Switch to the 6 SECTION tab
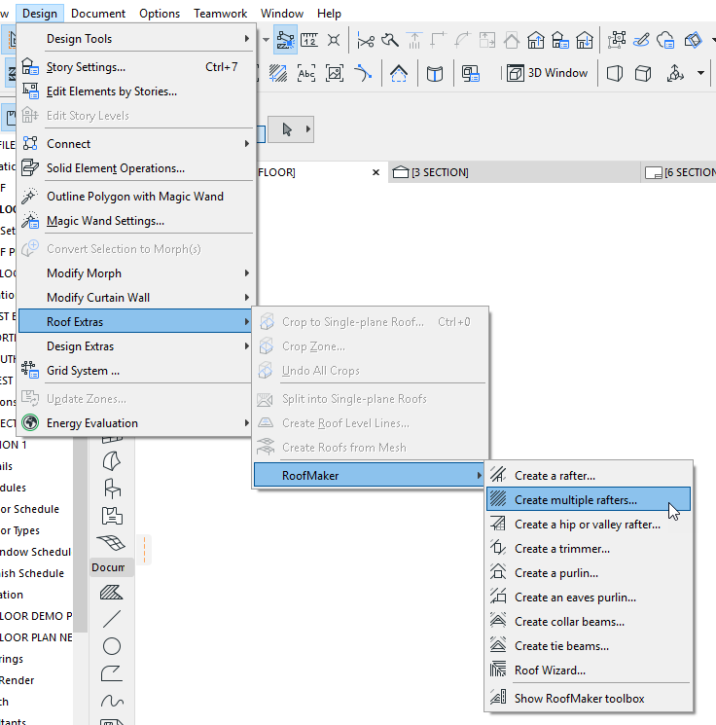 [680, 172]
